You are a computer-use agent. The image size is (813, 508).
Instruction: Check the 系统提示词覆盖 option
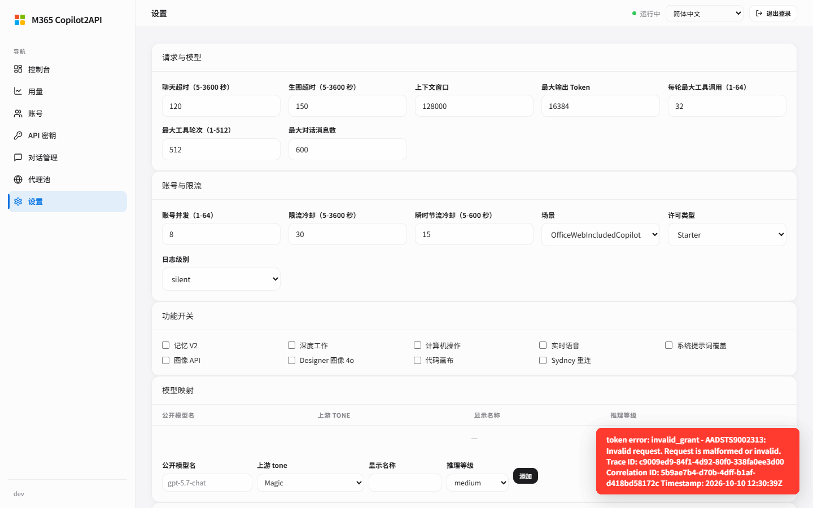click(669, 345)
